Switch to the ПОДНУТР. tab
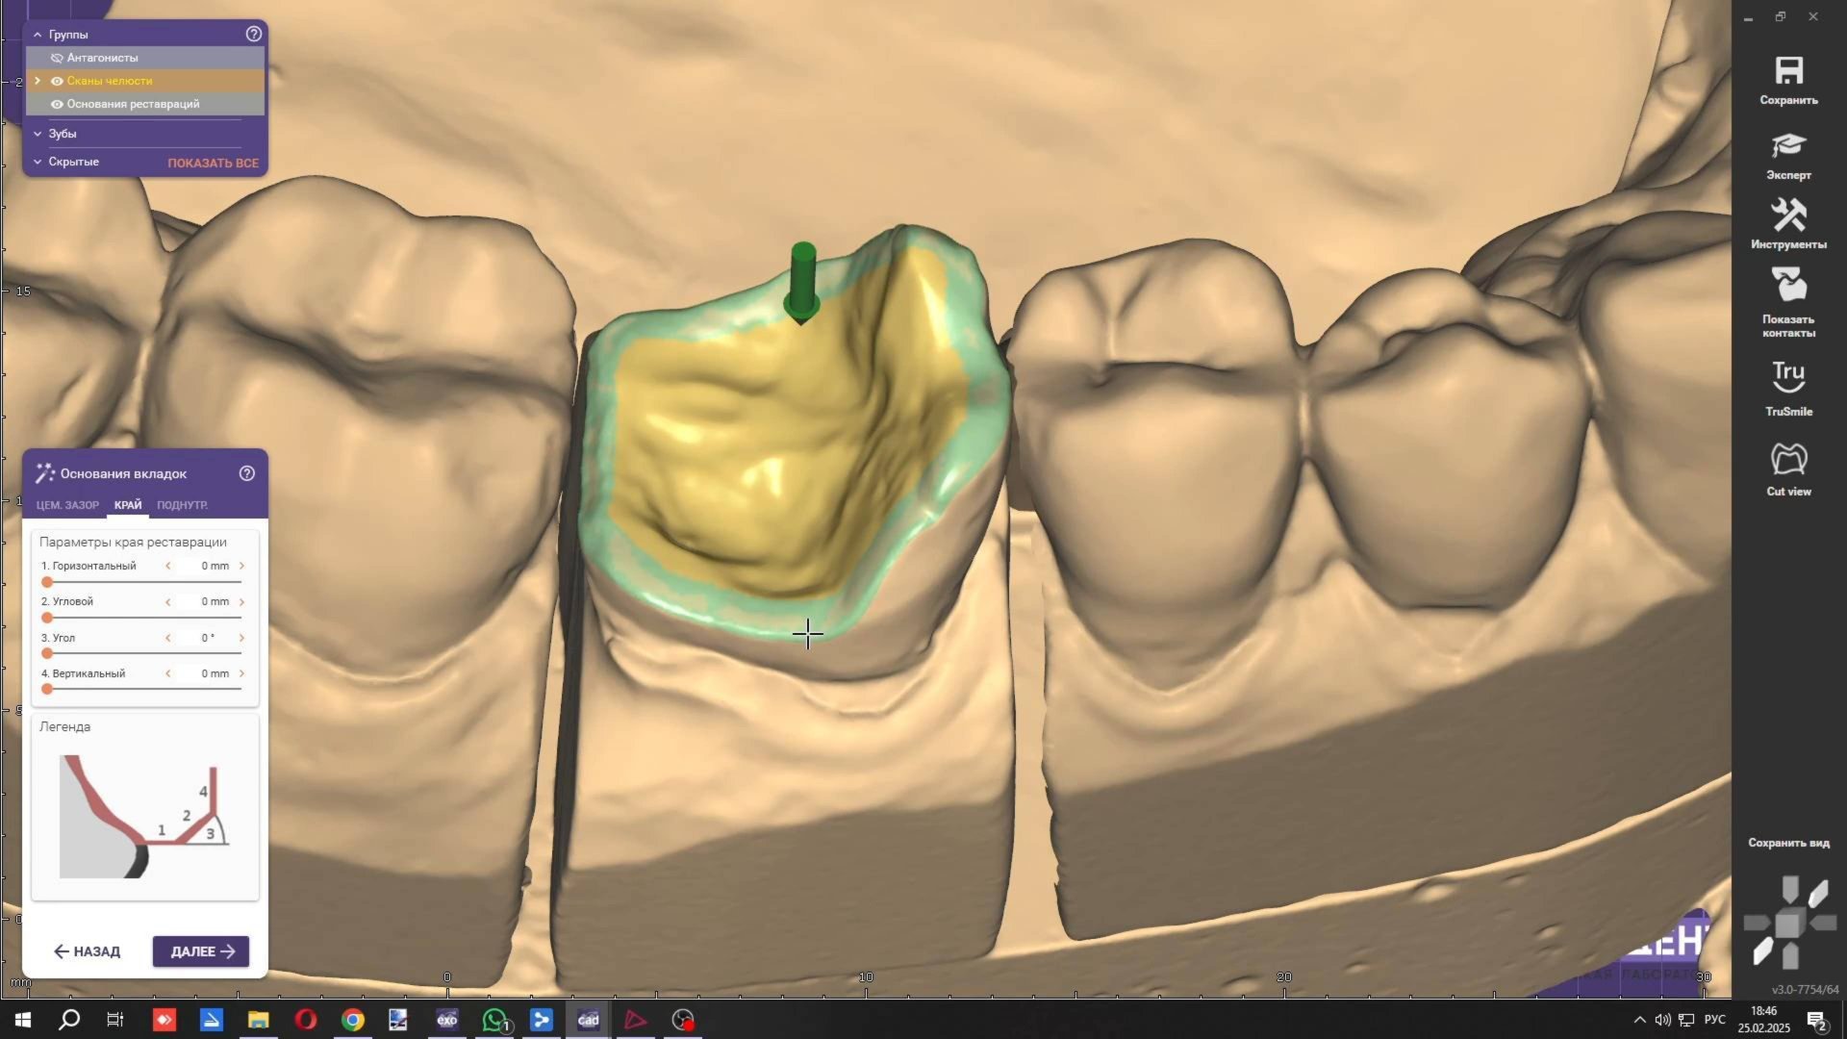Image resolution: width=1847 pixels, height=1039 pixels. (182, 505)
